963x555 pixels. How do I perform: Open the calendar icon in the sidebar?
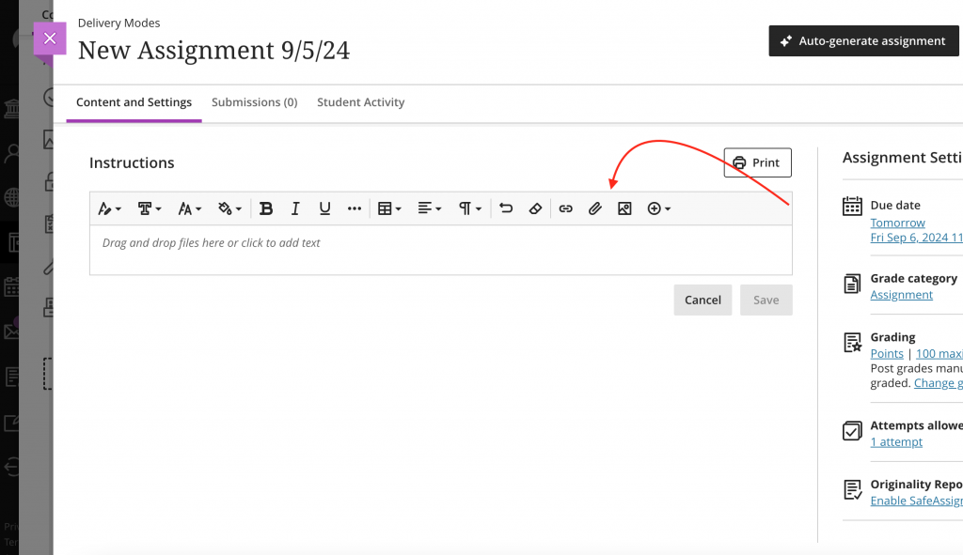(x=853, y=207)
